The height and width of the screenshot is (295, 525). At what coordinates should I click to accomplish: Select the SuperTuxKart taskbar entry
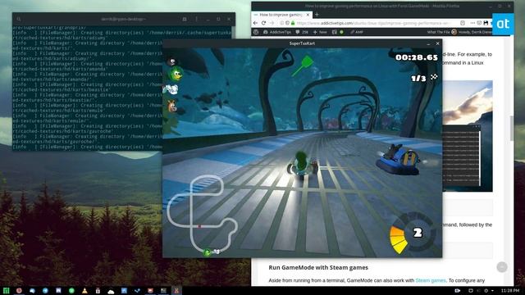click(x=176, y=291)
